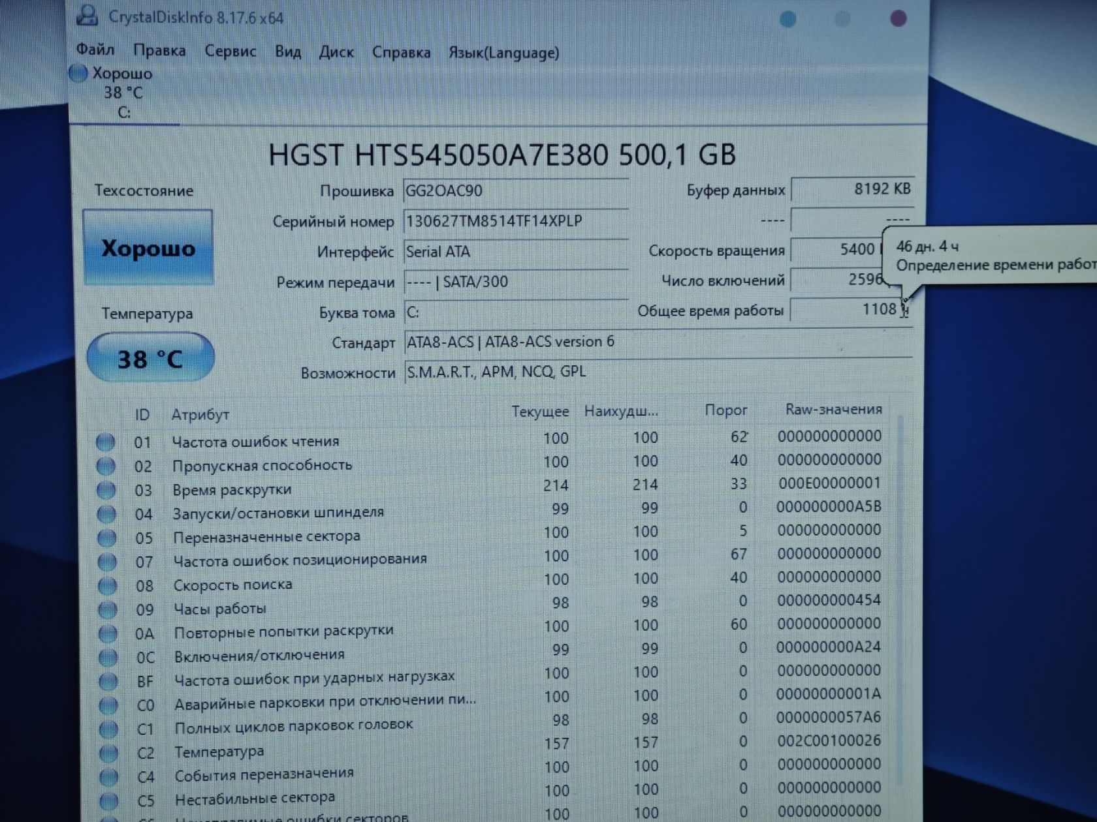Click raw value 0000000057A6
This screenshot has width=1097, height=822.
click(x=829, y=717)
